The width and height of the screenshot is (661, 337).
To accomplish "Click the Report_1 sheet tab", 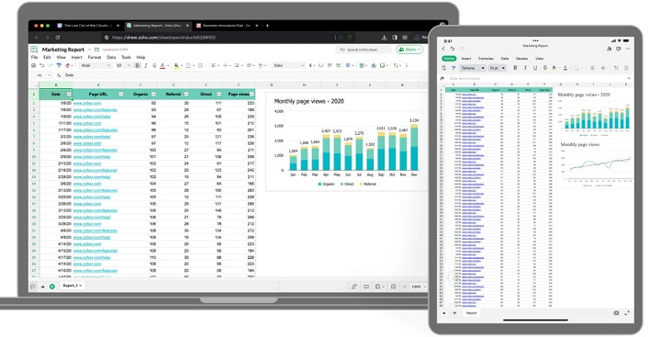I will click(73, 286).
